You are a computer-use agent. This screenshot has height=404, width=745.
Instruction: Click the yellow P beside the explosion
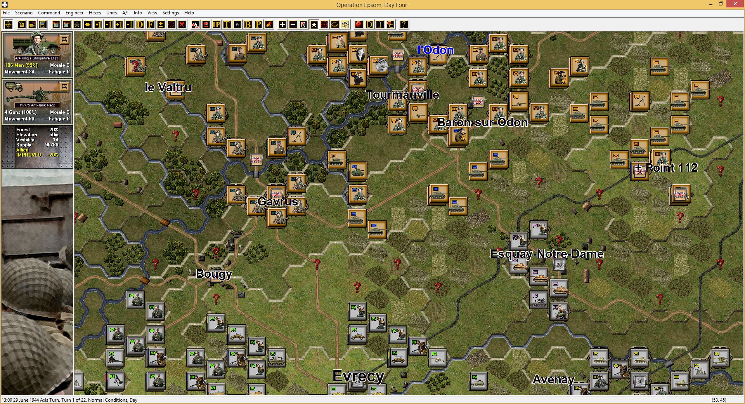pos(258,25)
